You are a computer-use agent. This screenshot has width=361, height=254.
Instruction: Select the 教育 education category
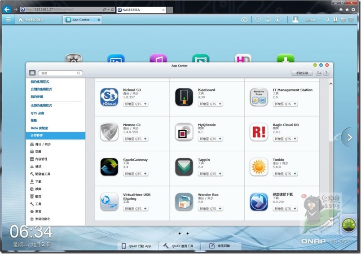tap(35, 211)
